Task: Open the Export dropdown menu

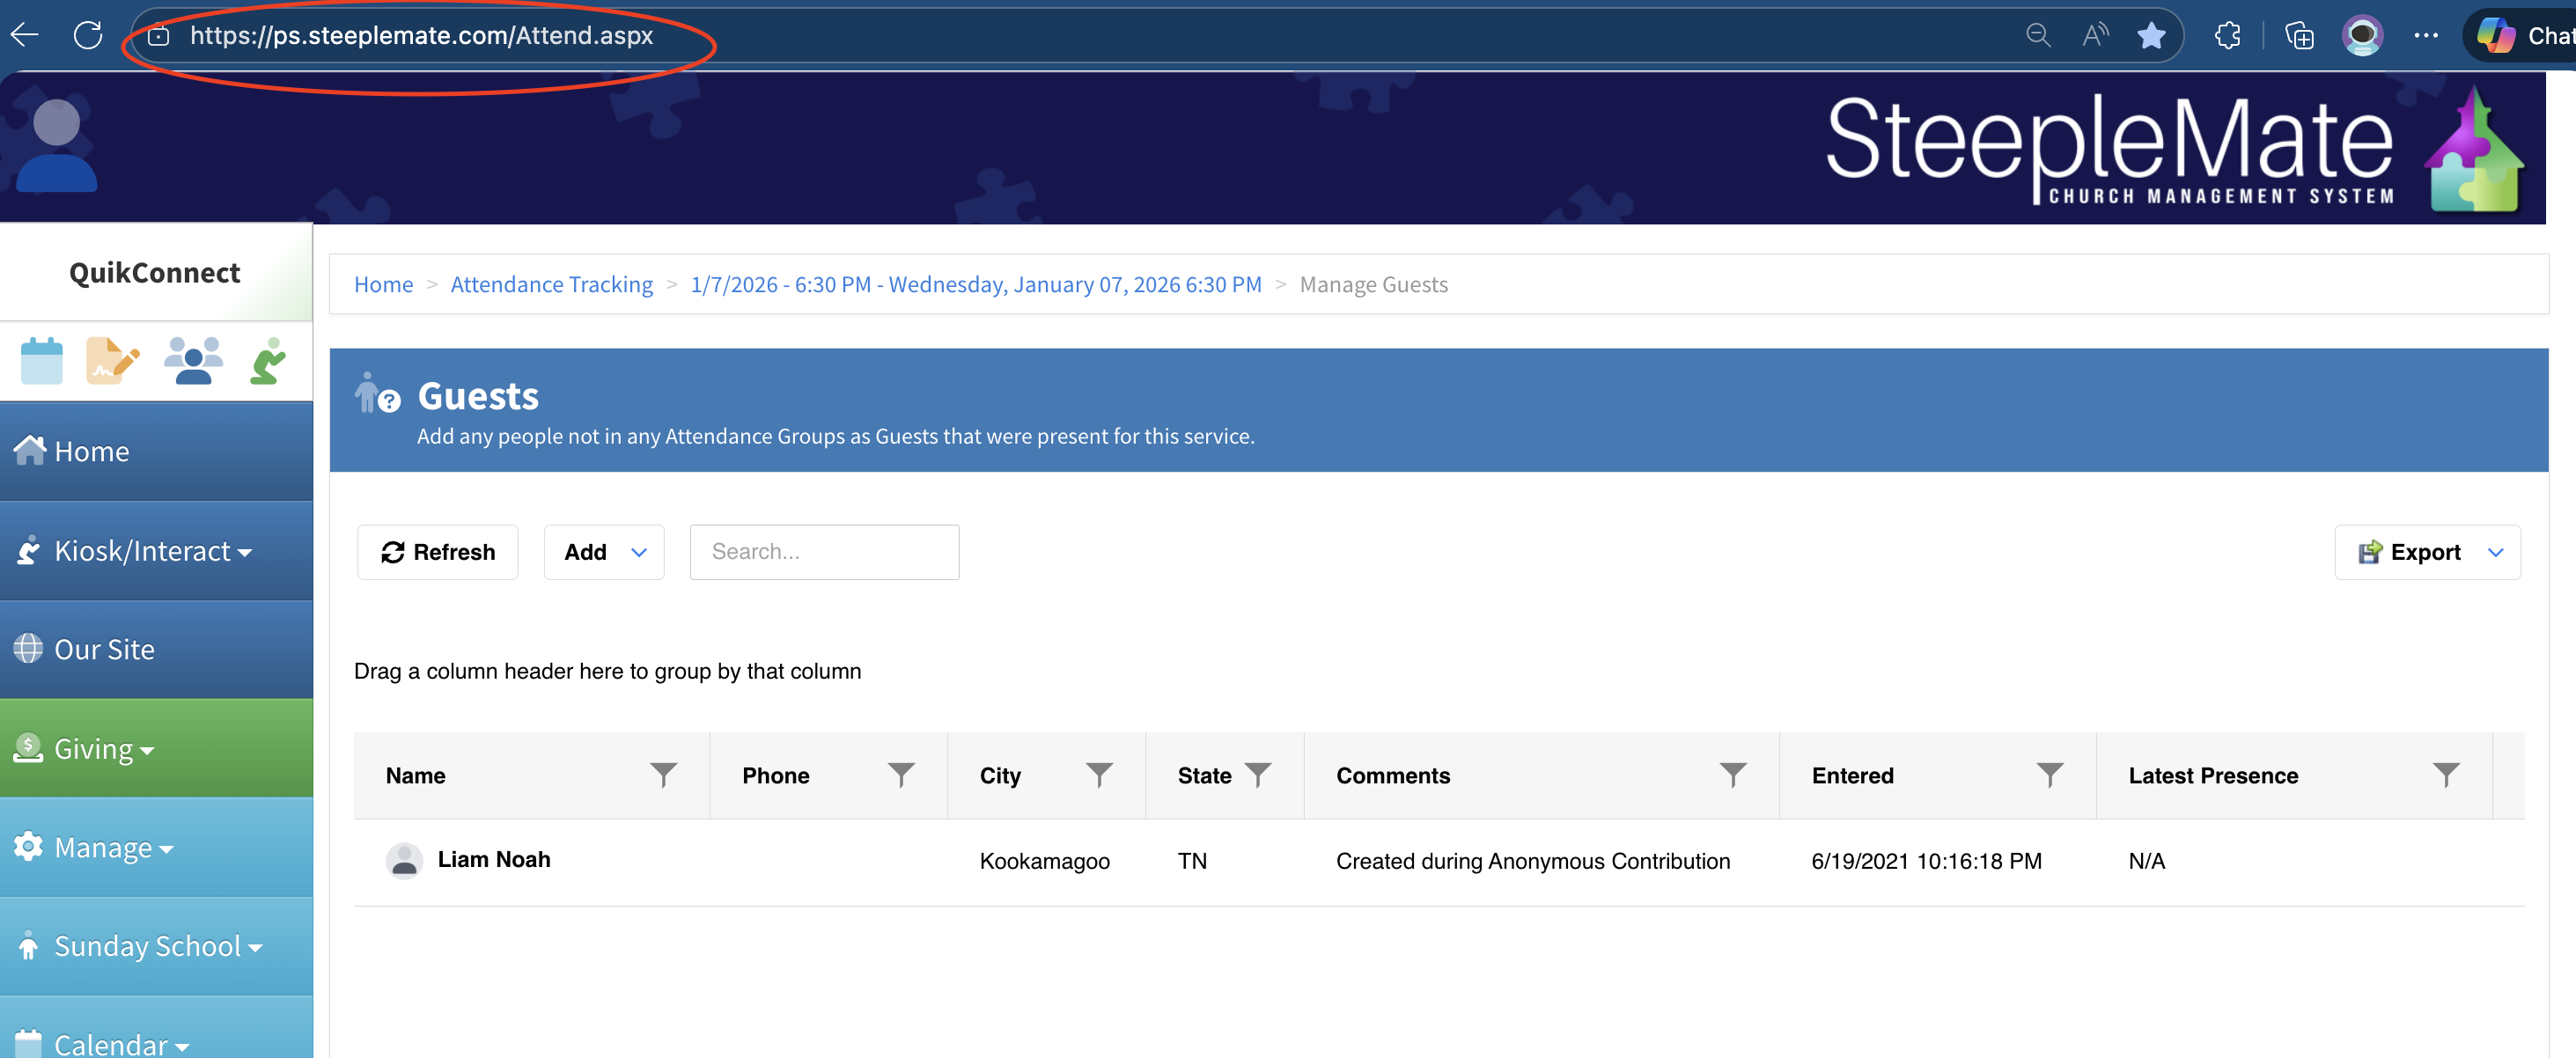Action: click(2495, 552)
